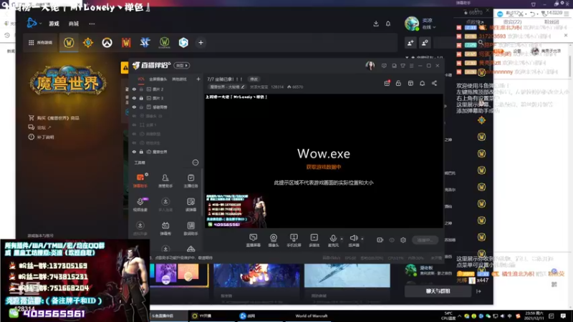
Task: Add 多媒体 media source
Action: coord(314,240)
